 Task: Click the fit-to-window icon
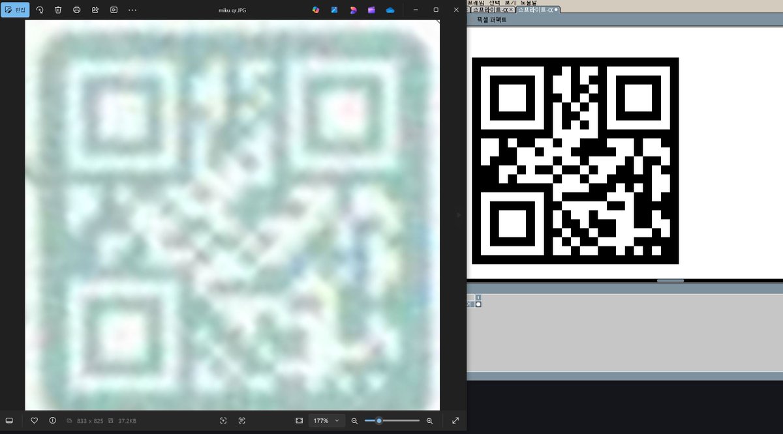[x=299, y=420]
